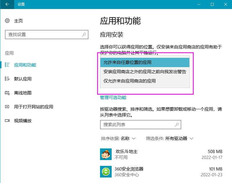The width and height of the screenshot is (232, 183).
Task: Click 360安全中心 publisher text
Action: click(x=127, y=175)
